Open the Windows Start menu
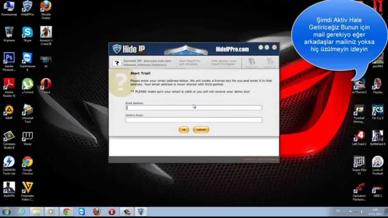Screen dimensions: 388x218 point(7,212)
